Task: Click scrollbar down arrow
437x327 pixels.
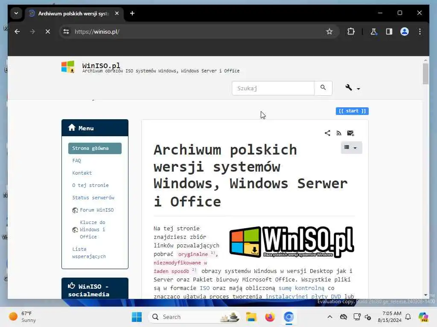Action: [425, 295]
